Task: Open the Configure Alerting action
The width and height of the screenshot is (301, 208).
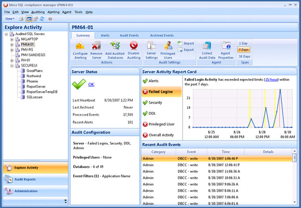Action: click(x=80, y=50)
